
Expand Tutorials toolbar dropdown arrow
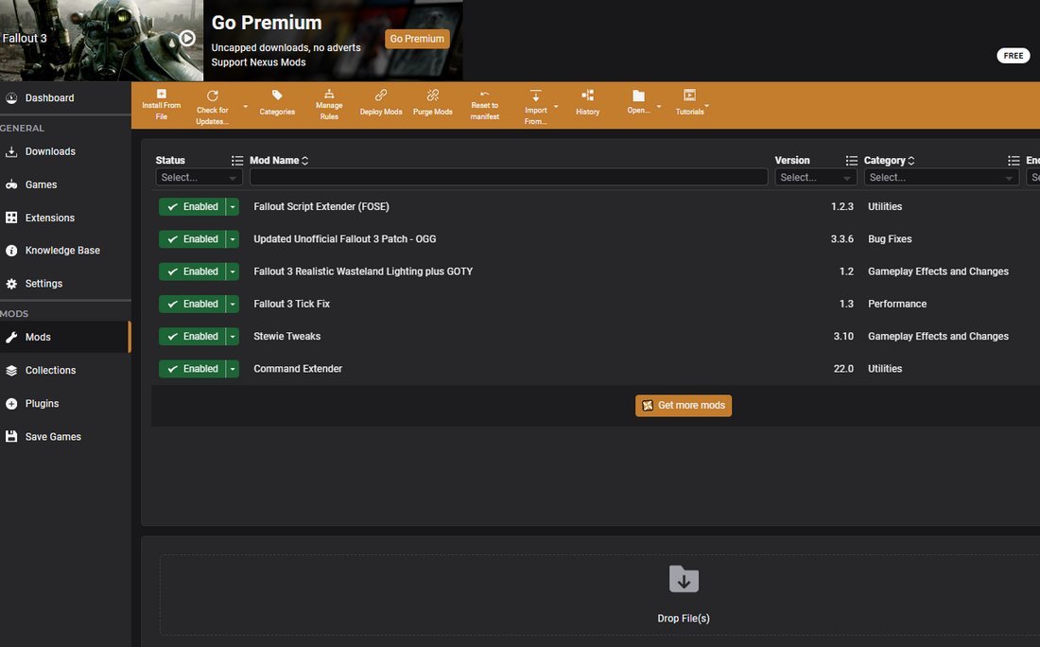point(706,106)
